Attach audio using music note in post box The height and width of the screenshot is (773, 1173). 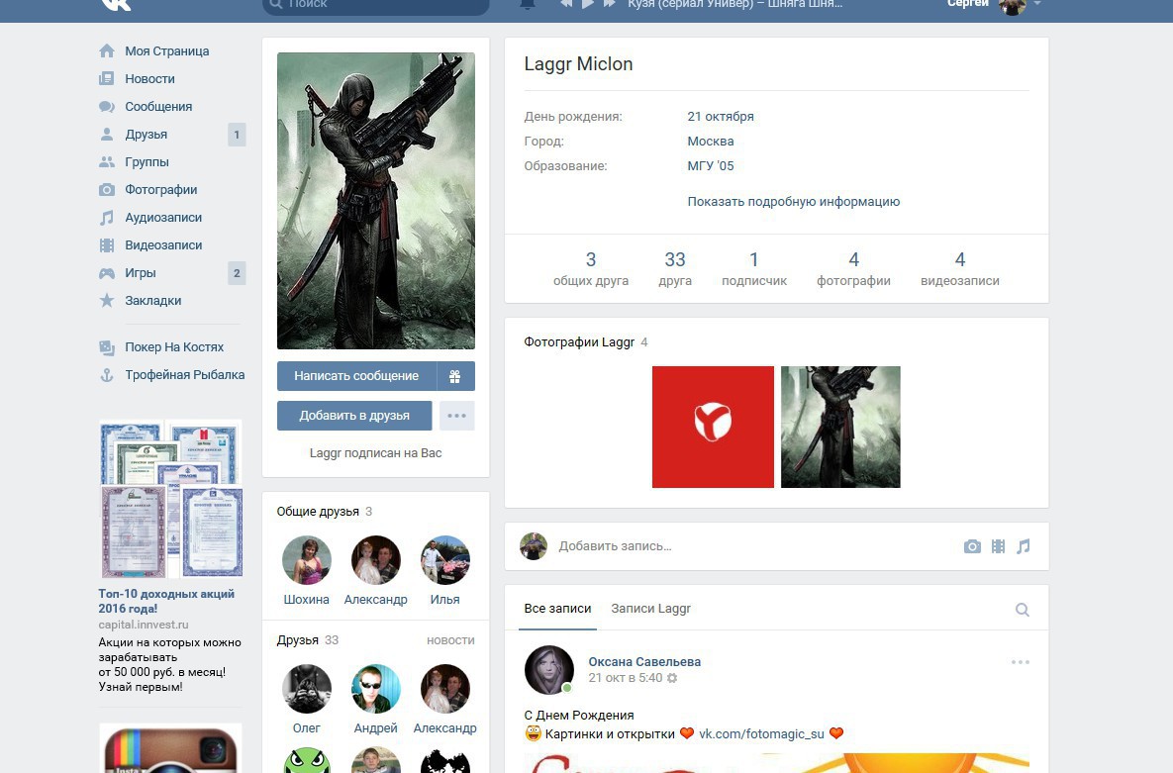(x=1023, y=546)
